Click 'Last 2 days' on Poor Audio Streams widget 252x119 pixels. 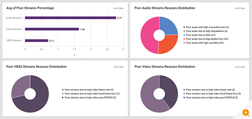(240, 8)
